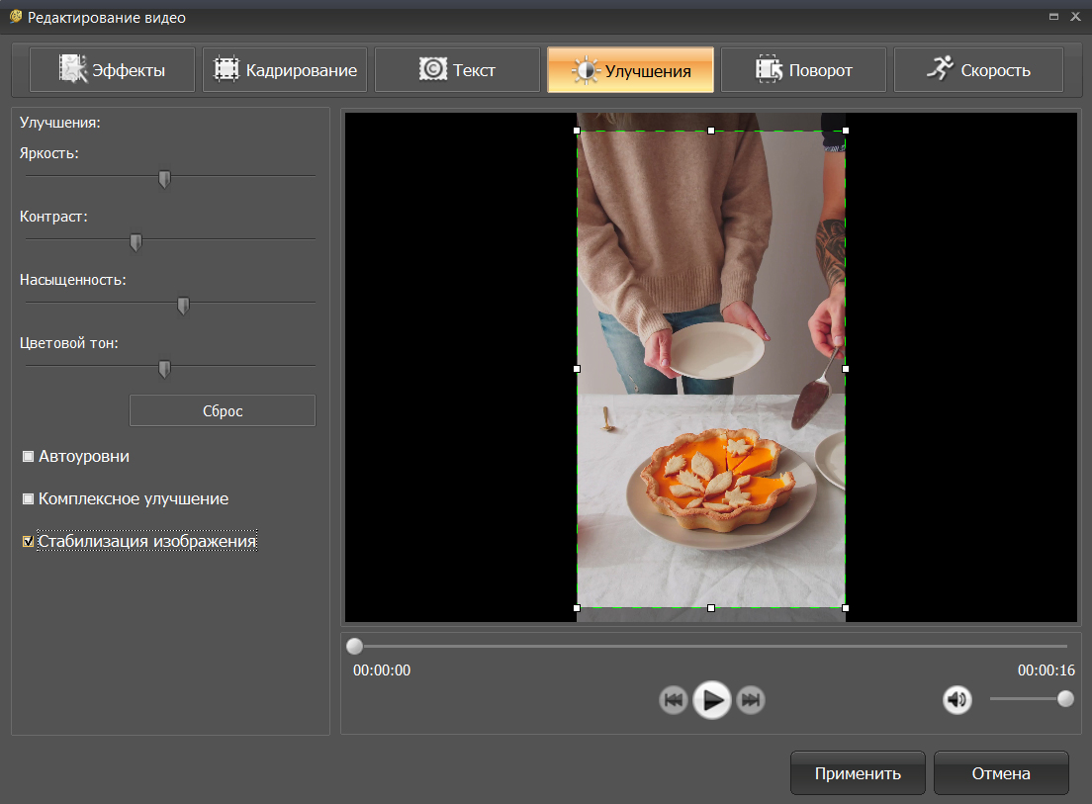Click left-middle crop handle on preview

point(577,369)
